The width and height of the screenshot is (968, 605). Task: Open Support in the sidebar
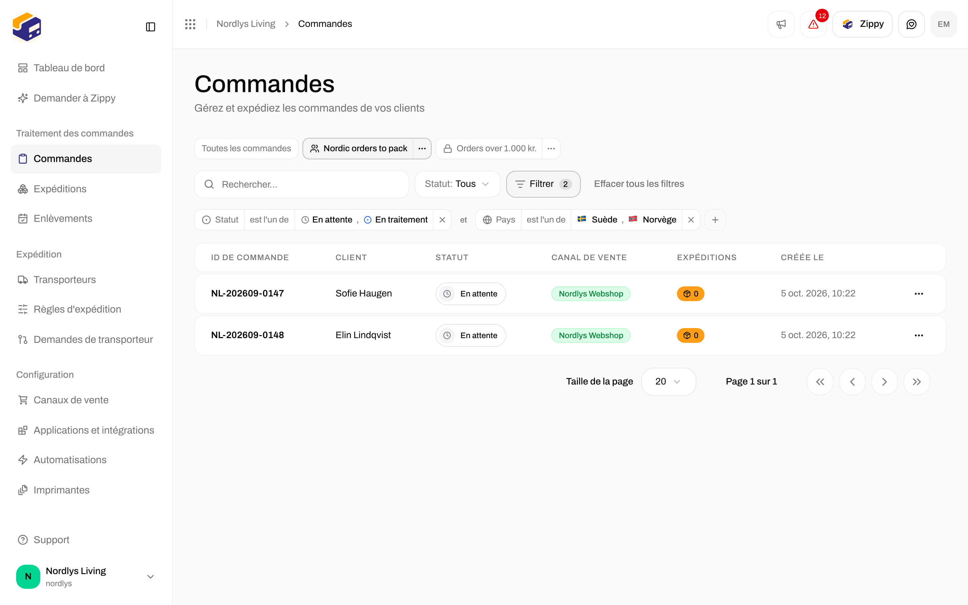pos(86,540)
